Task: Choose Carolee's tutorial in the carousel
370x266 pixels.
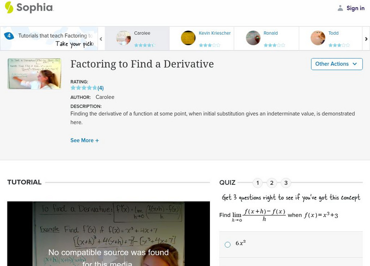Action: [137, 38]
